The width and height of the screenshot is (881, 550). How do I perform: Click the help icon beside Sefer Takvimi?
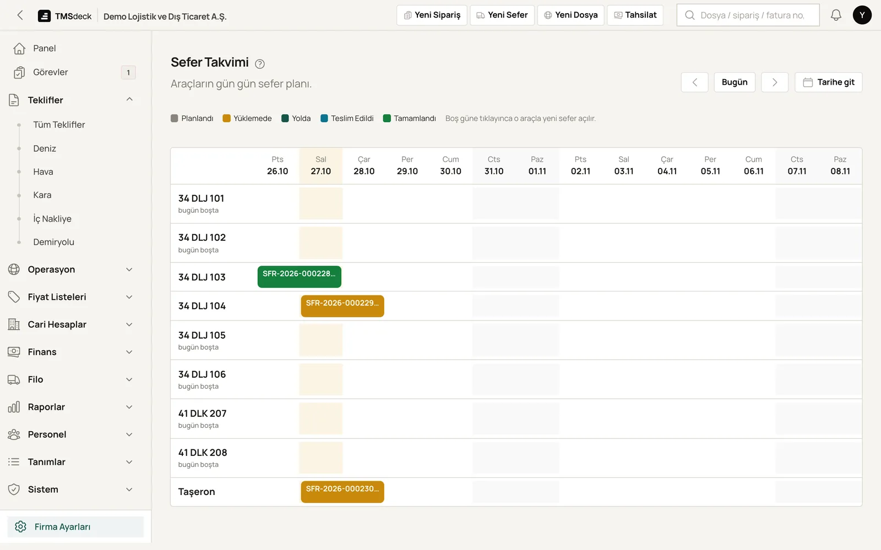coord(260,64)
